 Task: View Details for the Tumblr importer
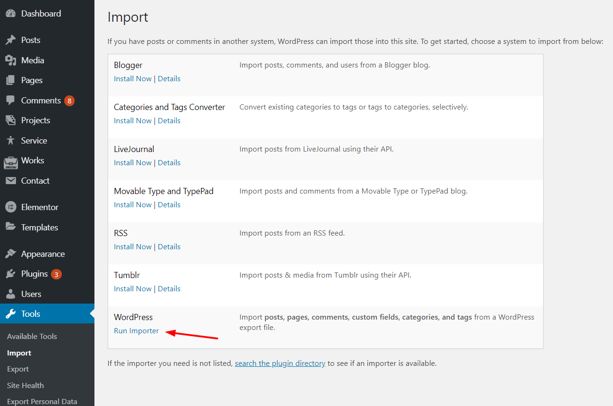tap(169, 289)
